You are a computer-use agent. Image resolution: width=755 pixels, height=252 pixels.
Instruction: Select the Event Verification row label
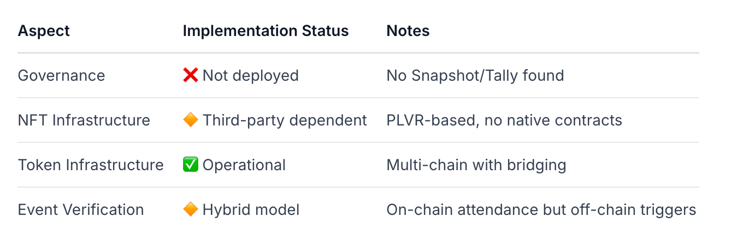point(81,209)
